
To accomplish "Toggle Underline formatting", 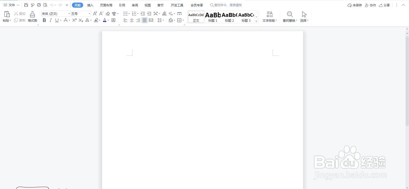I will click(x=57, y=20).
